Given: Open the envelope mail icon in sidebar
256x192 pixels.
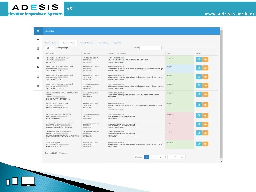Looking at the screenshot, I should (x=38, y=76).
